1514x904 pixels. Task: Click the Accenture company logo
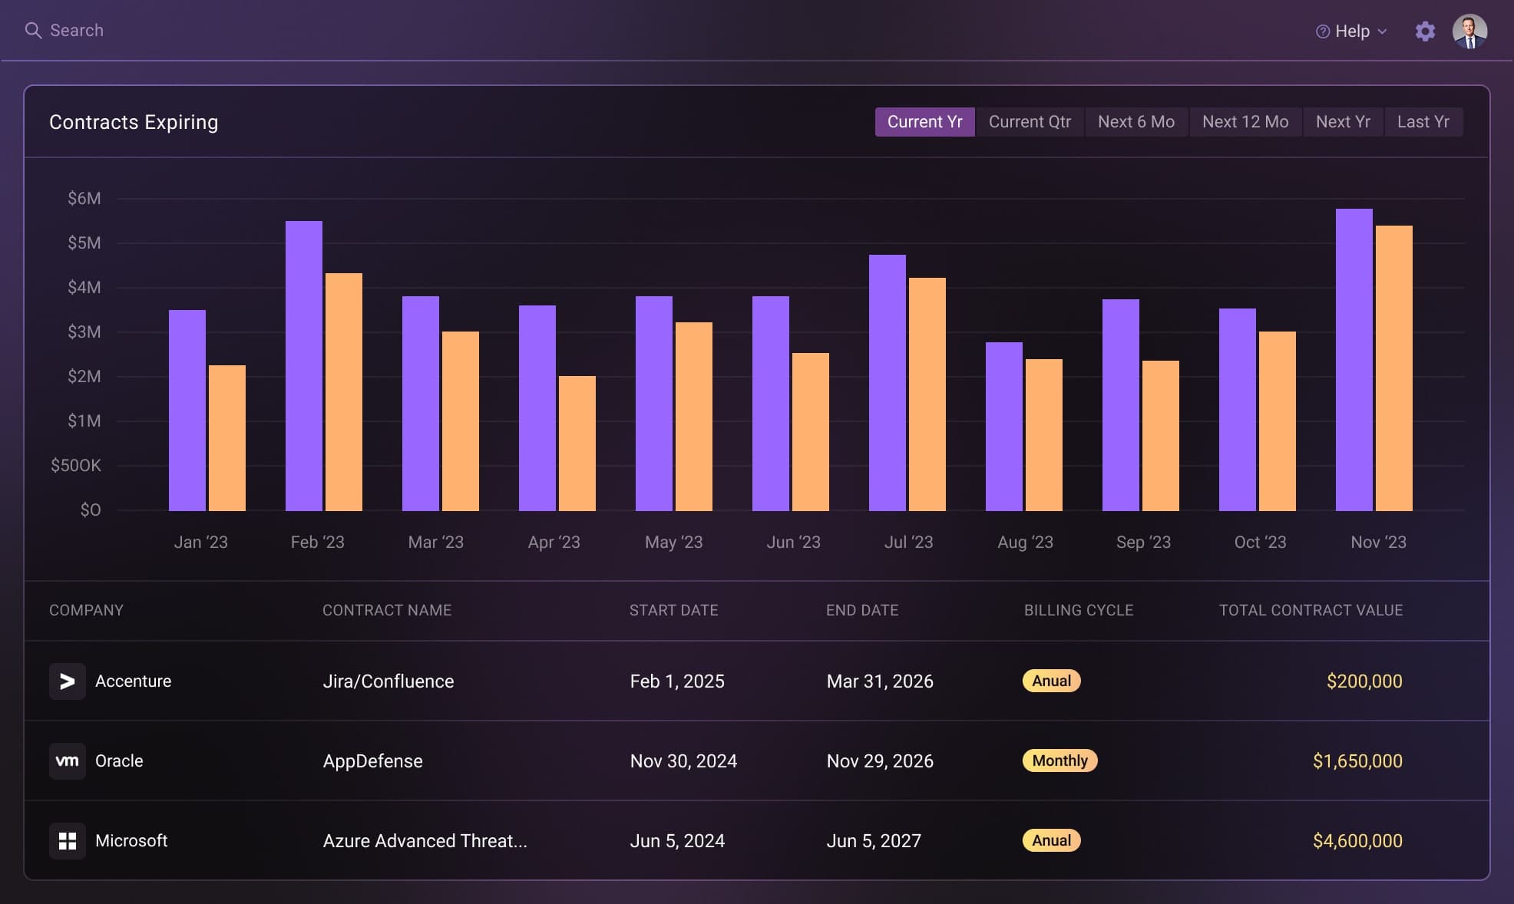coord(67,681)
